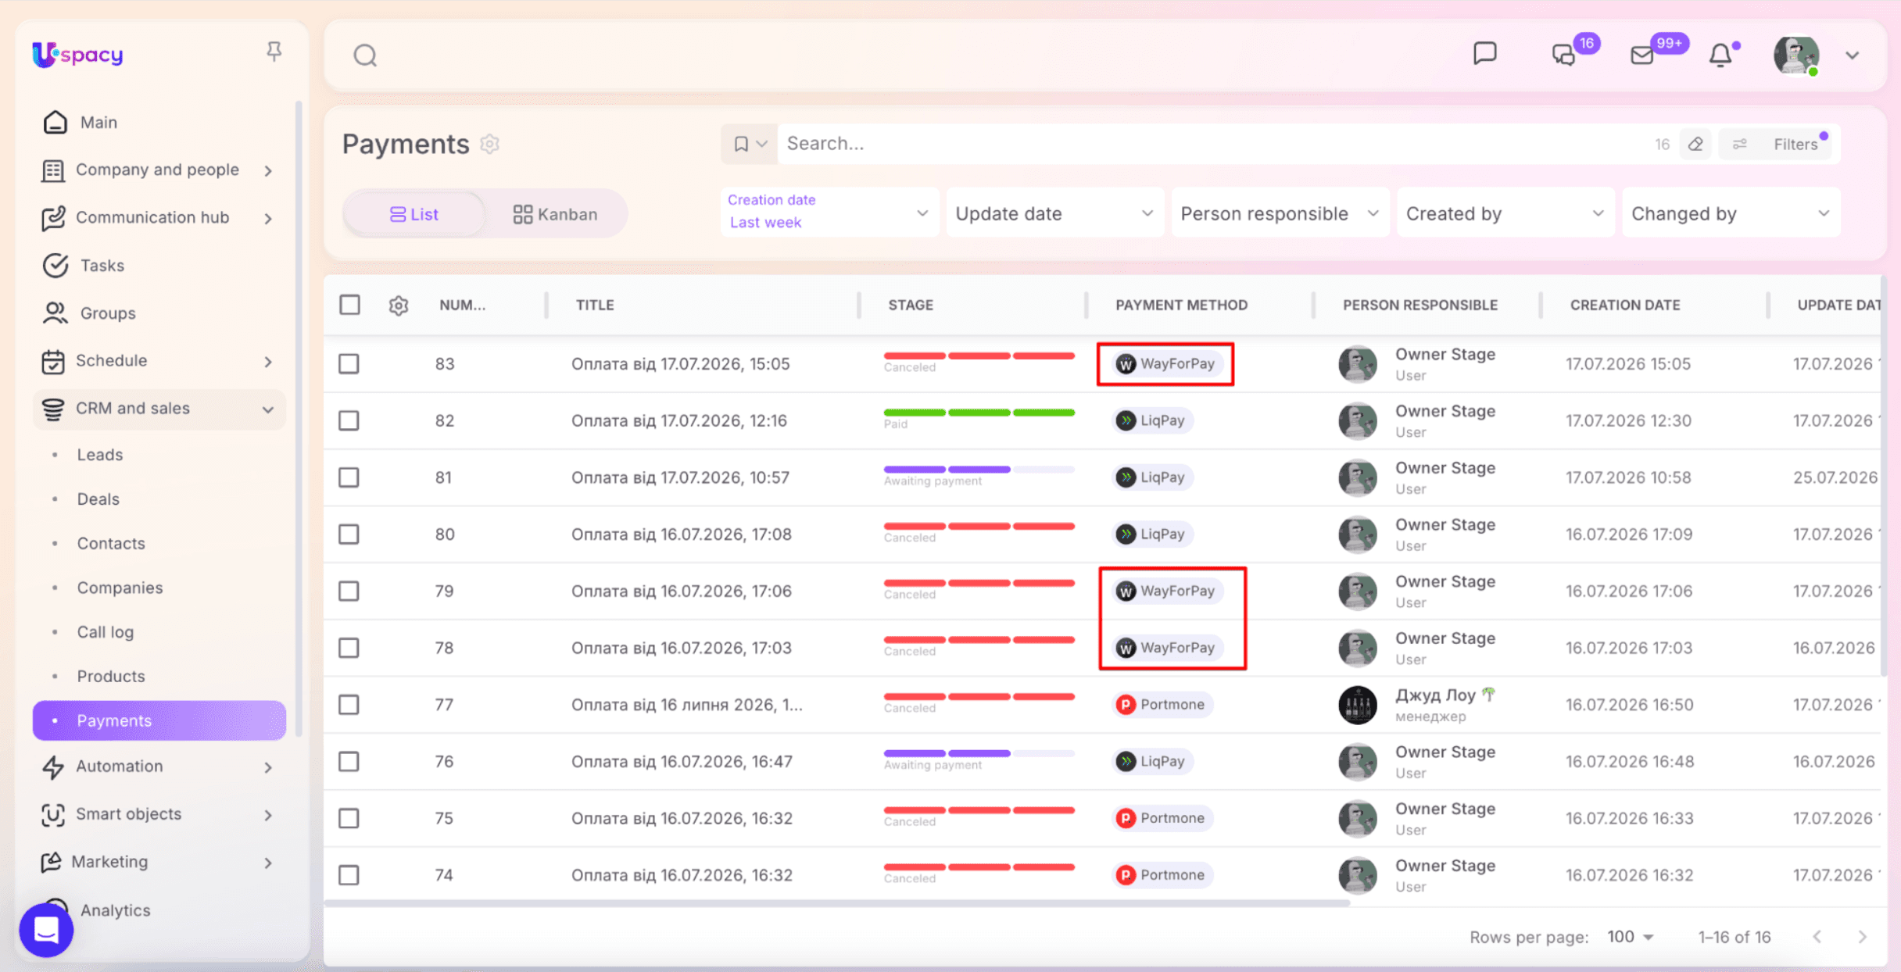Select checkbox for payment 81
This screenshot has height=972, width=1901.
tap(349, 477)
